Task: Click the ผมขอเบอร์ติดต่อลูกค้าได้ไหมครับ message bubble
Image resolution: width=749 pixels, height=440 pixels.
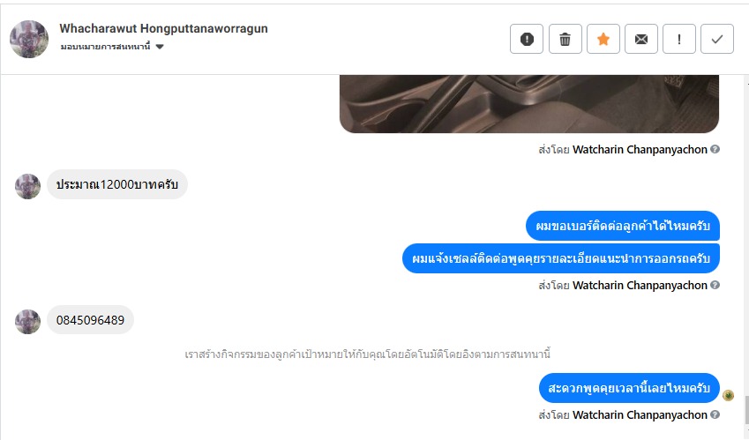Action: [623, 226]
